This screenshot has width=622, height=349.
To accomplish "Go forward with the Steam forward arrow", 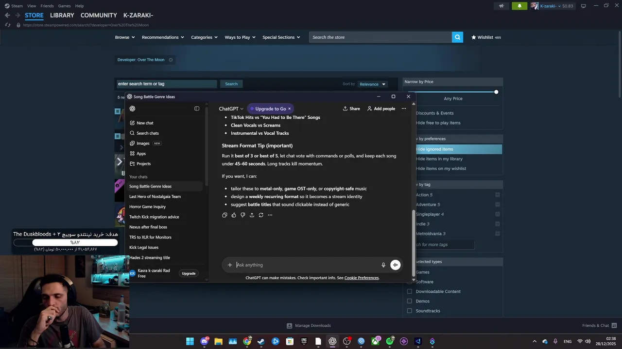I will coord(17,16).
